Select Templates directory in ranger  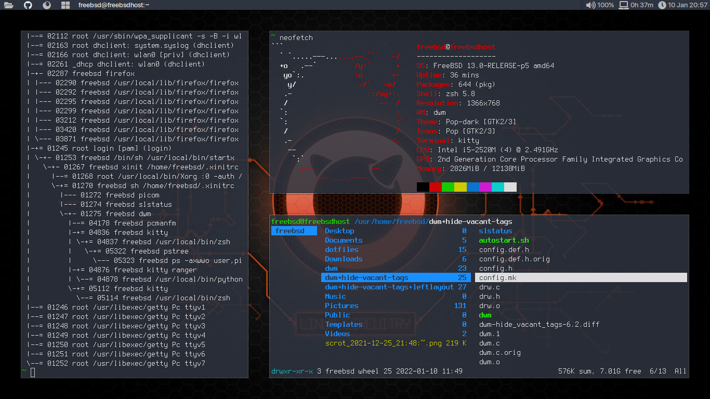(396, 325)
